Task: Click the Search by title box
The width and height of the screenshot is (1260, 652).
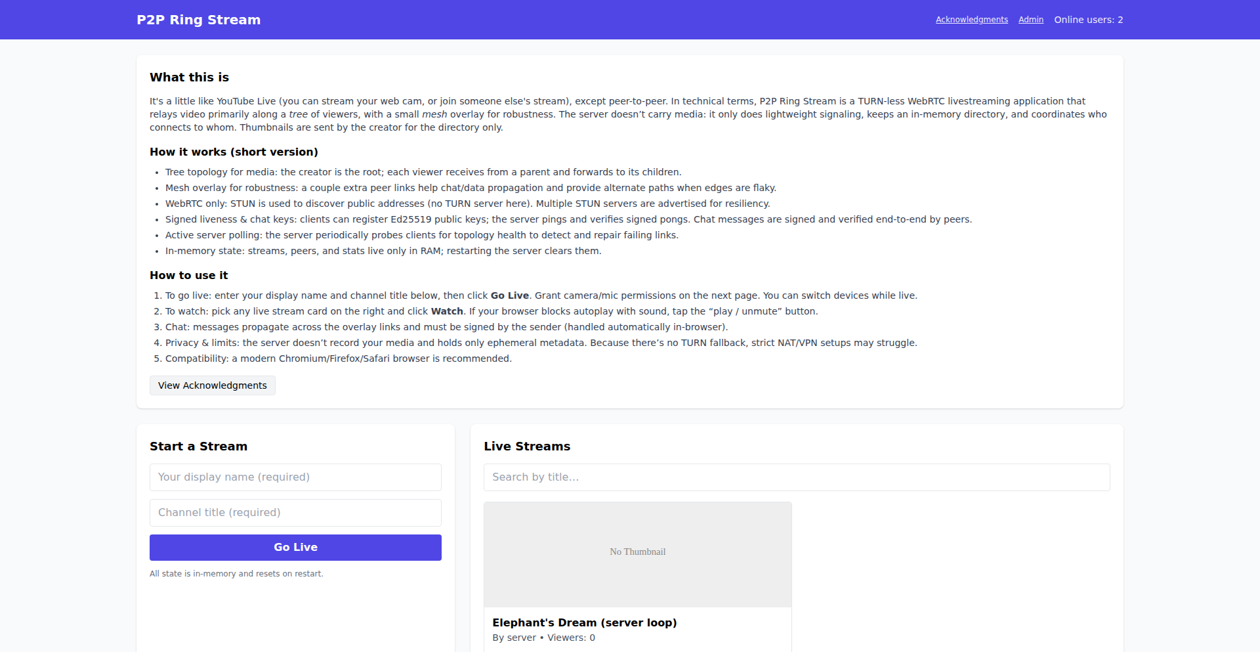Action: 796,477
